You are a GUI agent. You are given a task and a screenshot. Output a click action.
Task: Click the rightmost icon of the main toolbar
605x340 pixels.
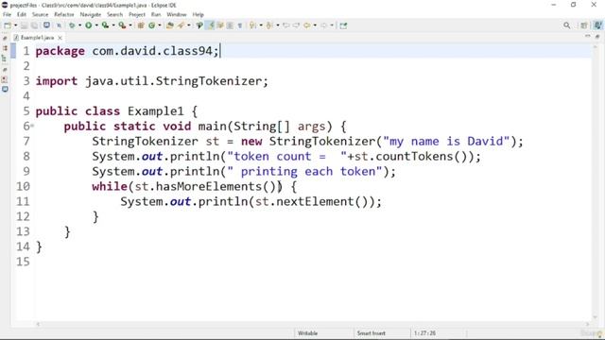point(343,25)
